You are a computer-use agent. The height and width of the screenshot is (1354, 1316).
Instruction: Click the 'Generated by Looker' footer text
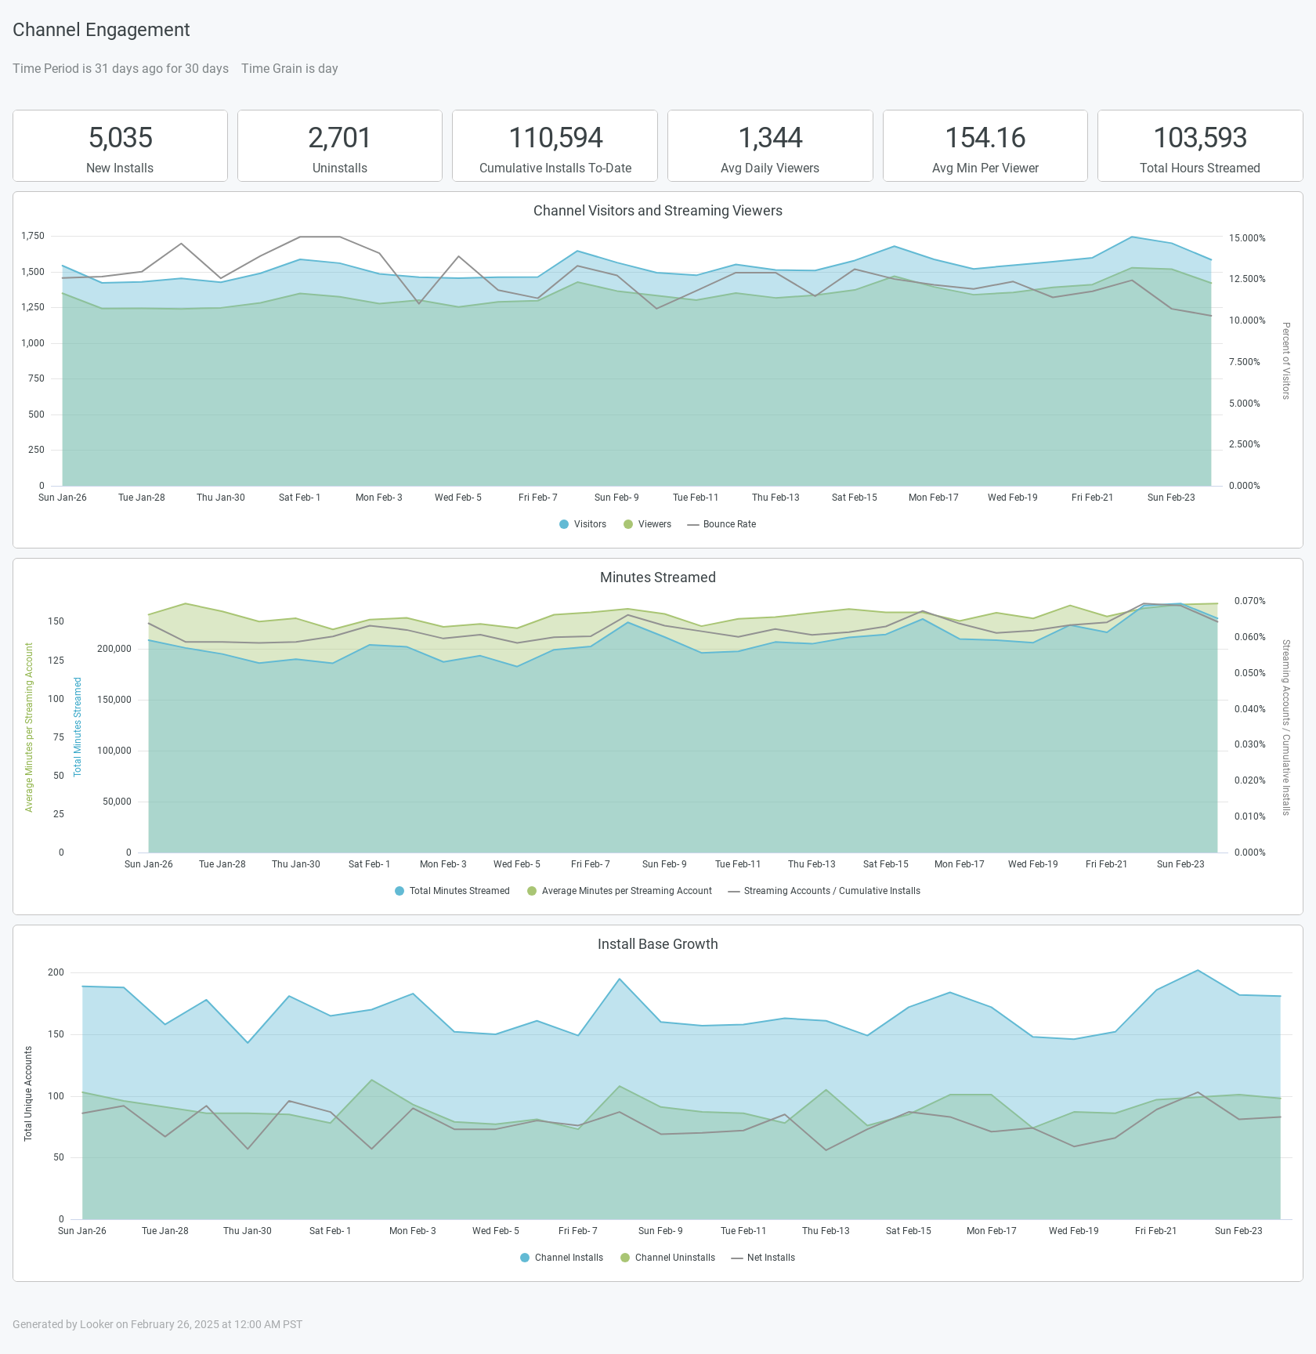point(157,1324)
